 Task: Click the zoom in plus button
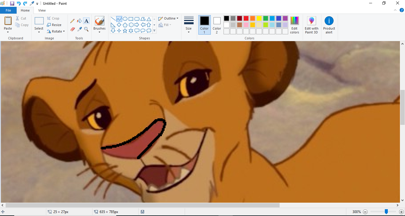point(401,212)
